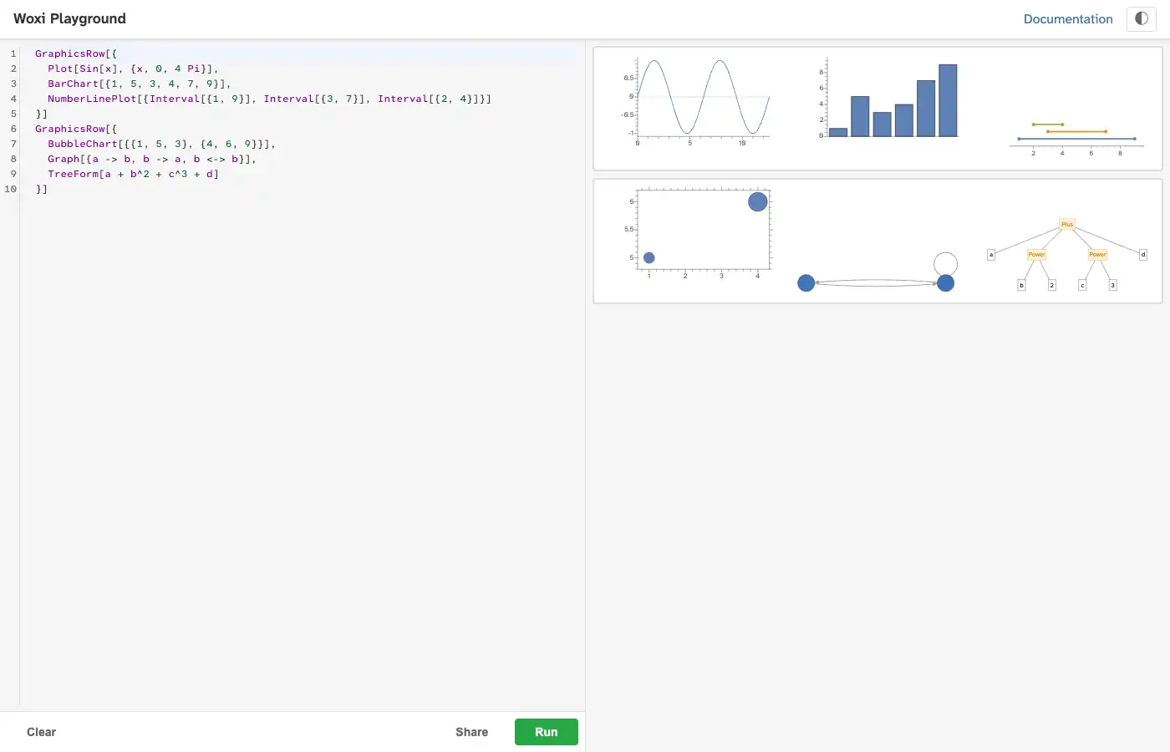
Task: Click line number 5 in gutter
Action: click(13, 114)
